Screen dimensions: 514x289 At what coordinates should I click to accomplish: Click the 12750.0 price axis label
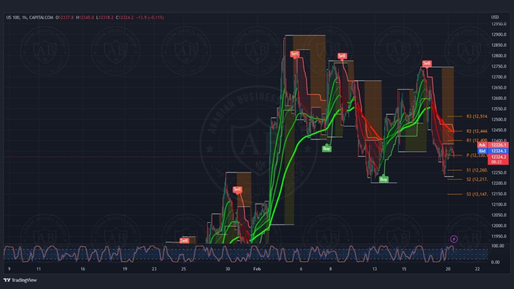tap(499, 66)
